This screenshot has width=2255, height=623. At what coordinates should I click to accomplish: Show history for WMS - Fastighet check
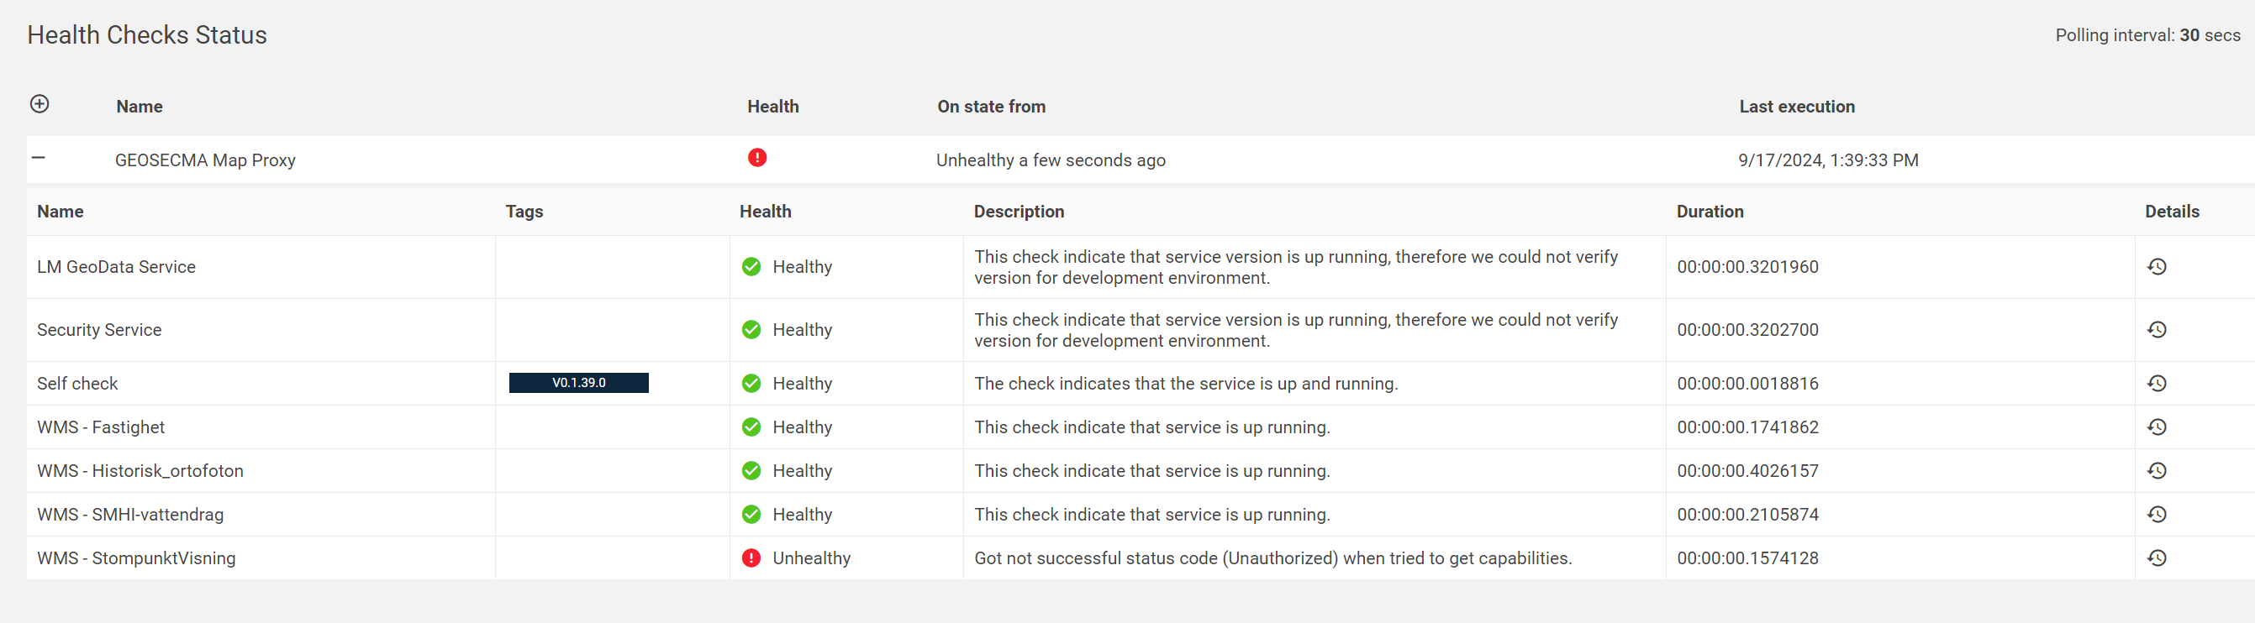point(2156,427)
